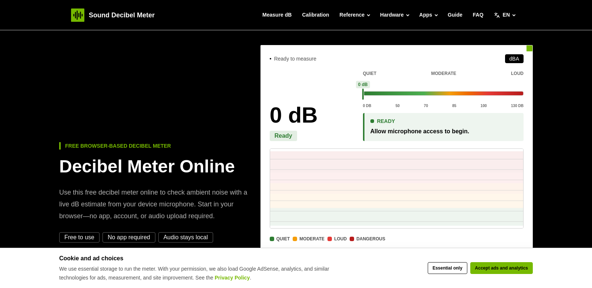Screen dimensions: 592x288
Task: Click the FREE BROWSER-BASED DECIBEL METER label
Action: click(x=118, y=146)
